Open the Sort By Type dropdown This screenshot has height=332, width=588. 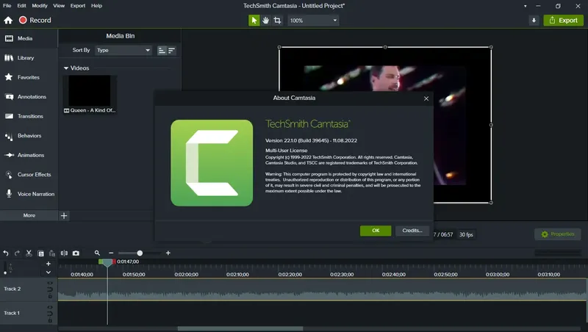pyautogui.click(x=123, y=50)
